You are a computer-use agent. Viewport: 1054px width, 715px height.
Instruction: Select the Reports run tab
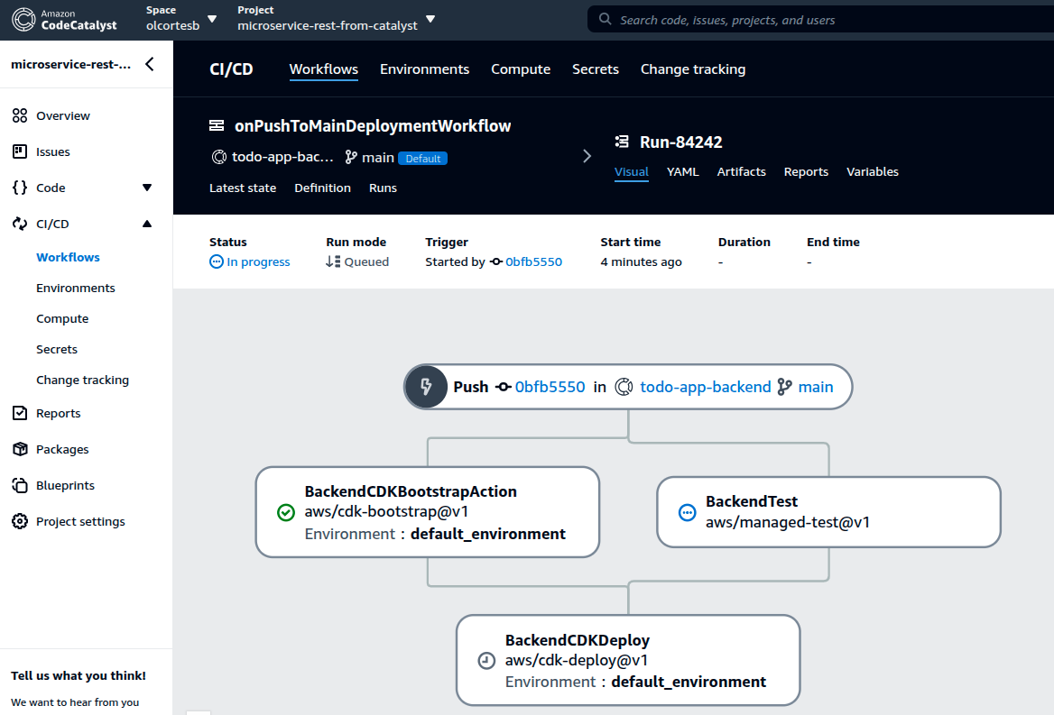tap(805, 172)
